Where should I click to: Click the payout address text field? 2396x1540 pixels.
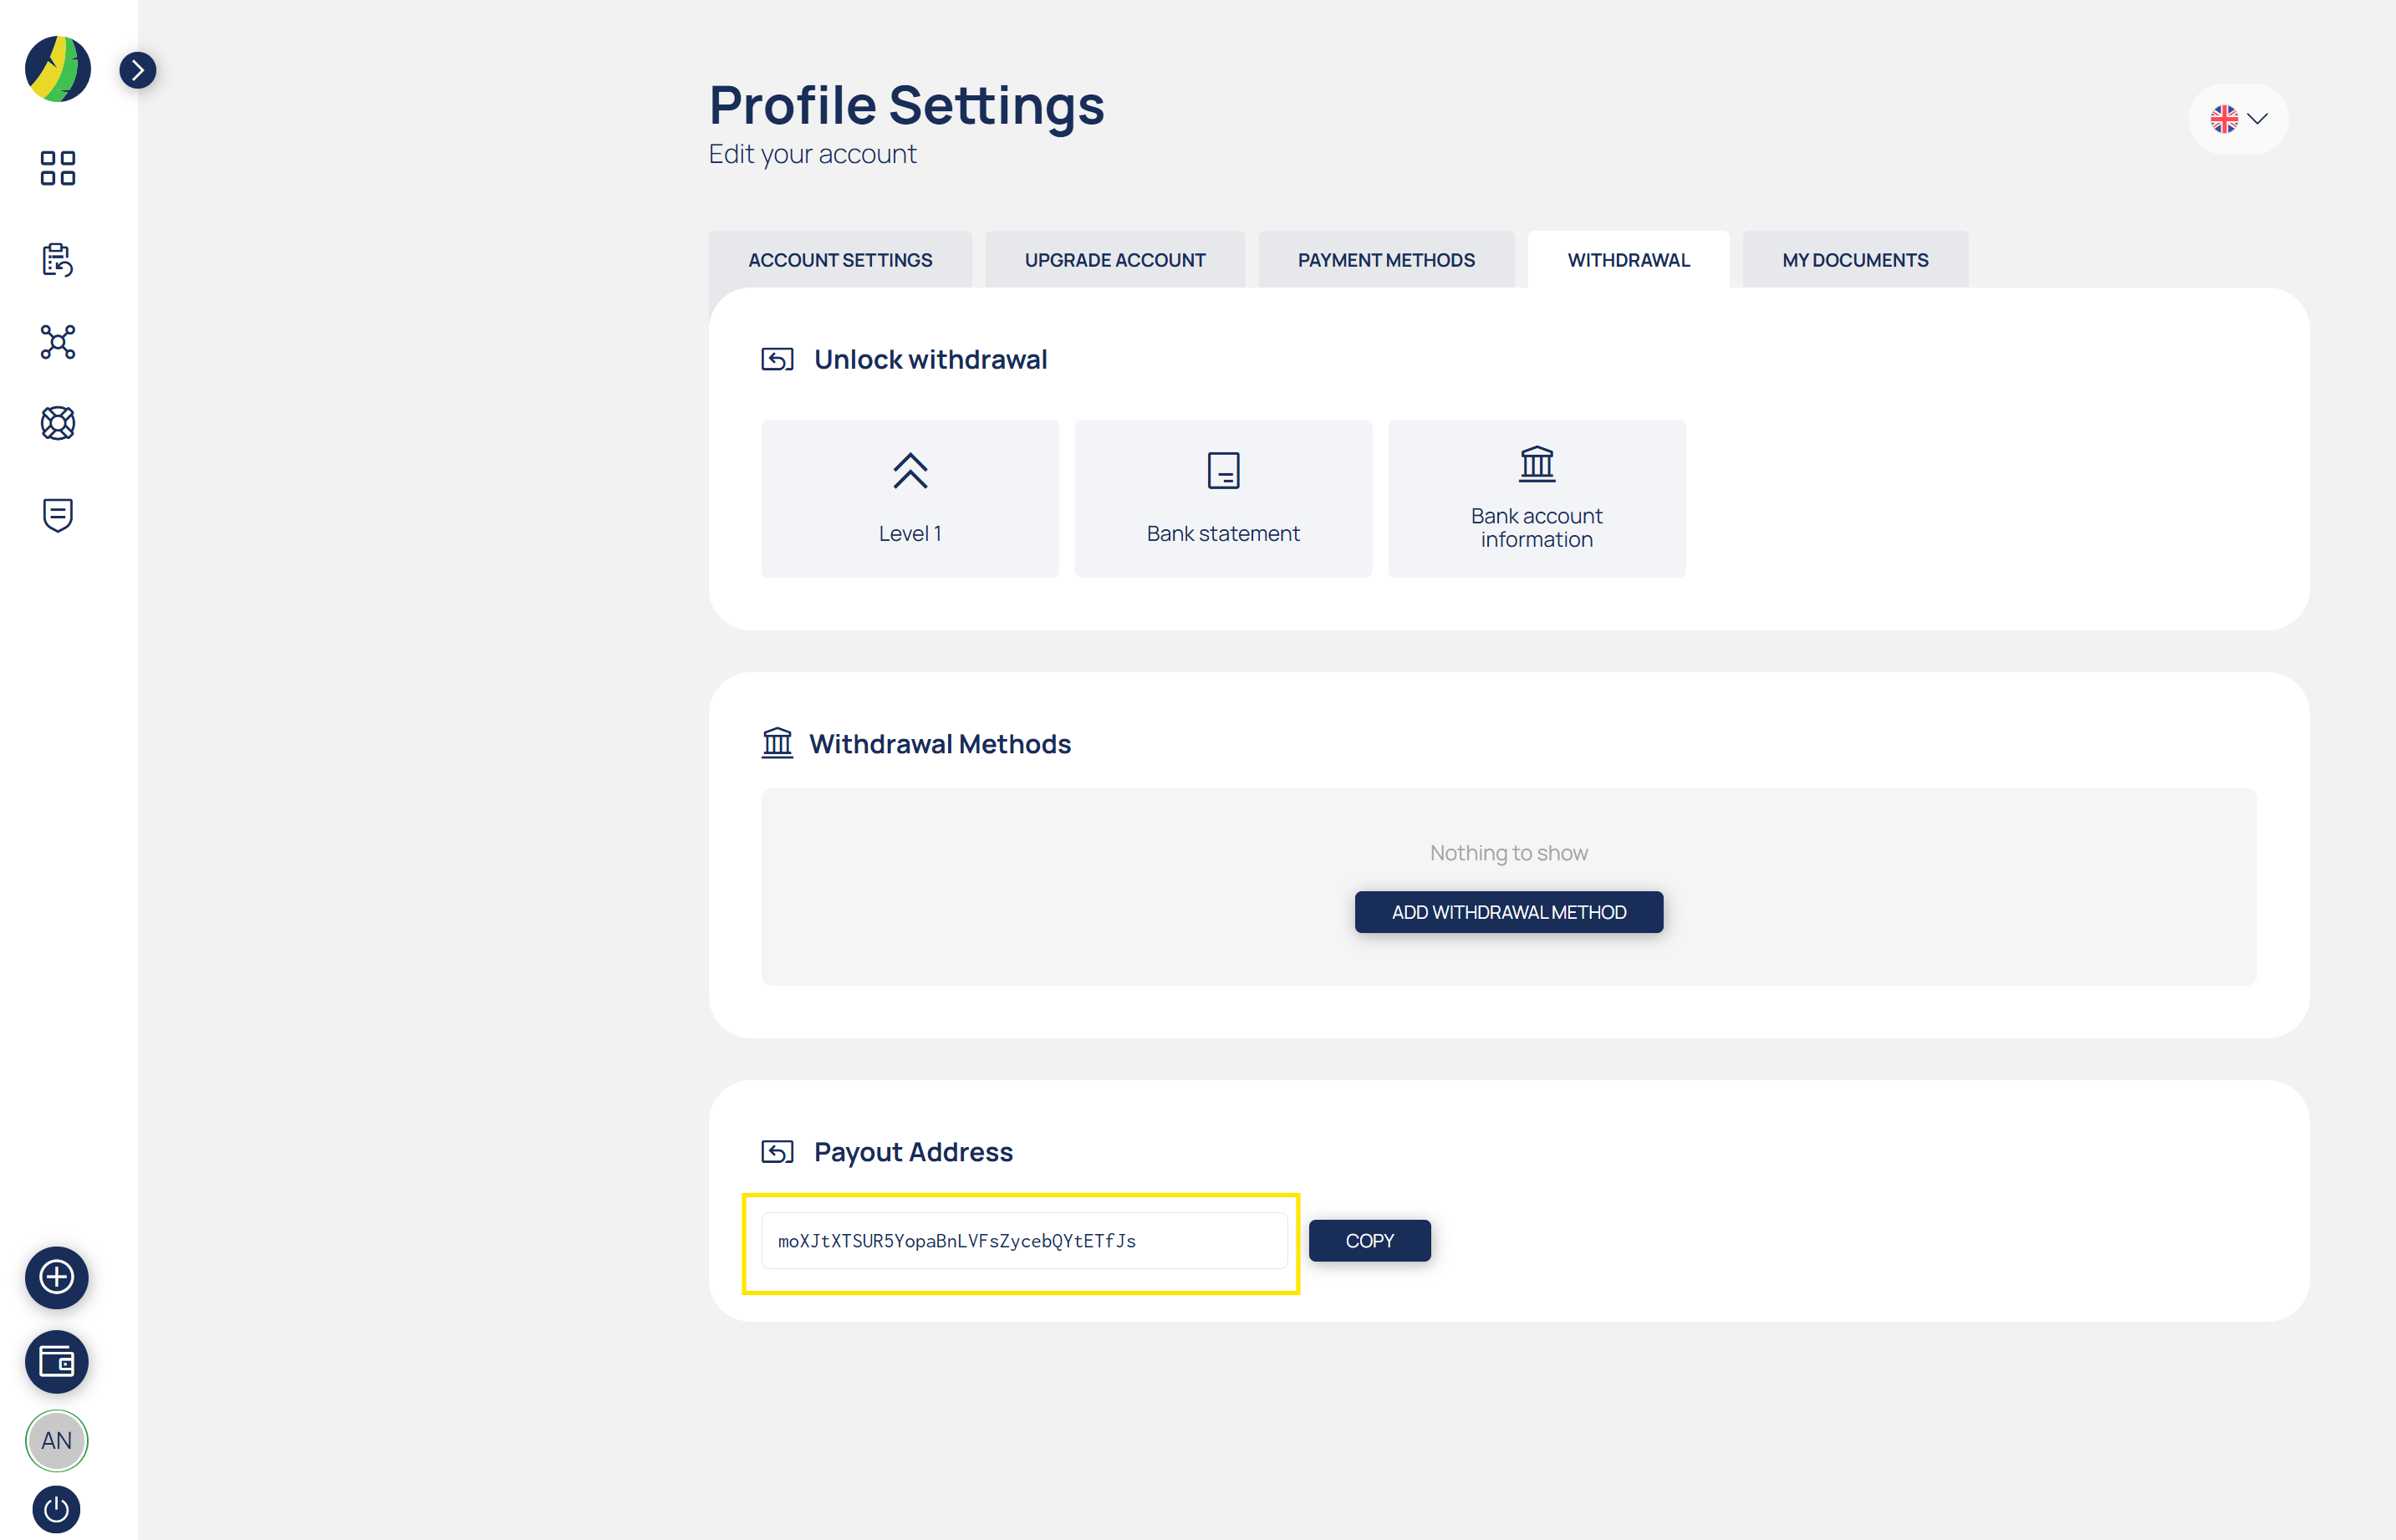(x=1023, y=1241)
